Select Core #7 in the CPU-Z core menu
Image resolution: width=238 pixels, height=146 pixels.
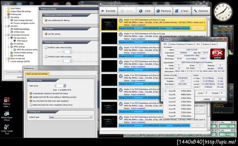(x=179, y=116)
